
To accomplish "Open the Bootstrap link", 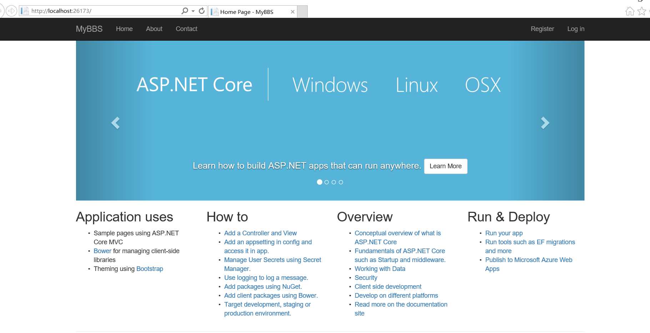I will point(150,269).
